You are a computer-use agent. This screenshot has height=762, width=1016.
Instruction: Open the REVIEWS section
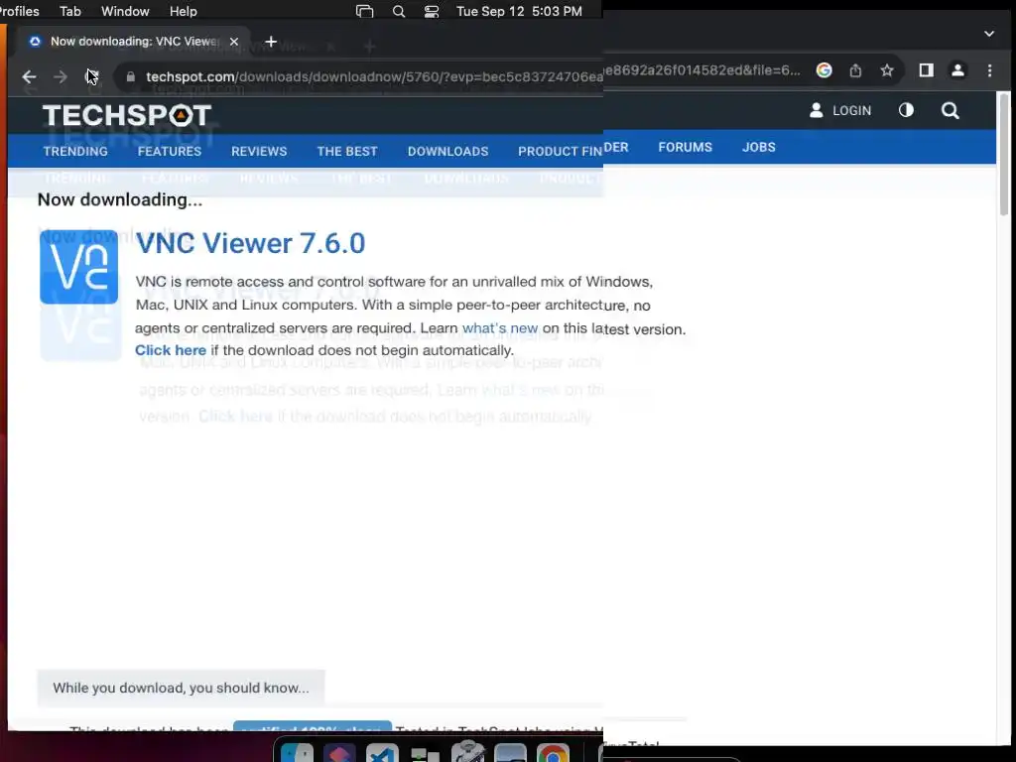259,151
